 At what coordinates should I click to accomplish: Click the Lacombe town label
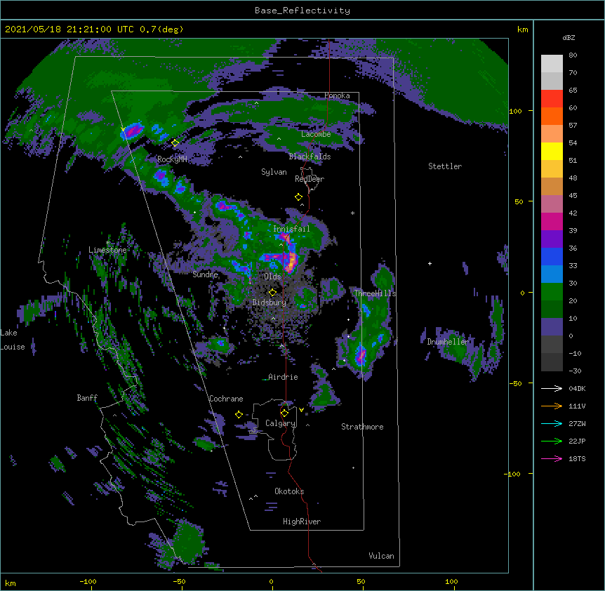316,134
